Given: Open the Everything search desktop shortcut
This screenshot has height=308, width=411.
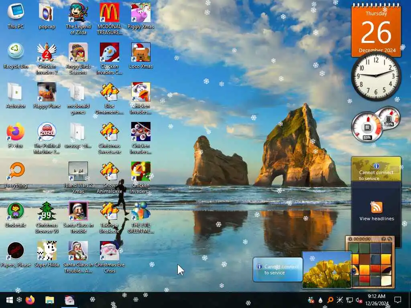Looking at the screenshot, I should pos(16,175).
